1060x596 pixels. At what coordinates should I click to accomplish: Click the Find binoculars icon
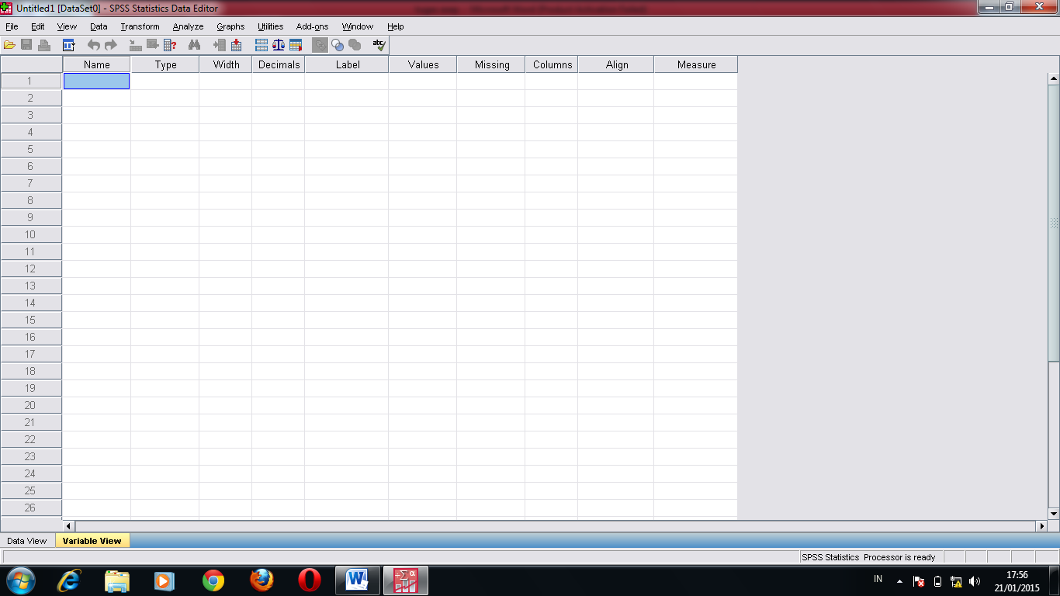194,45
